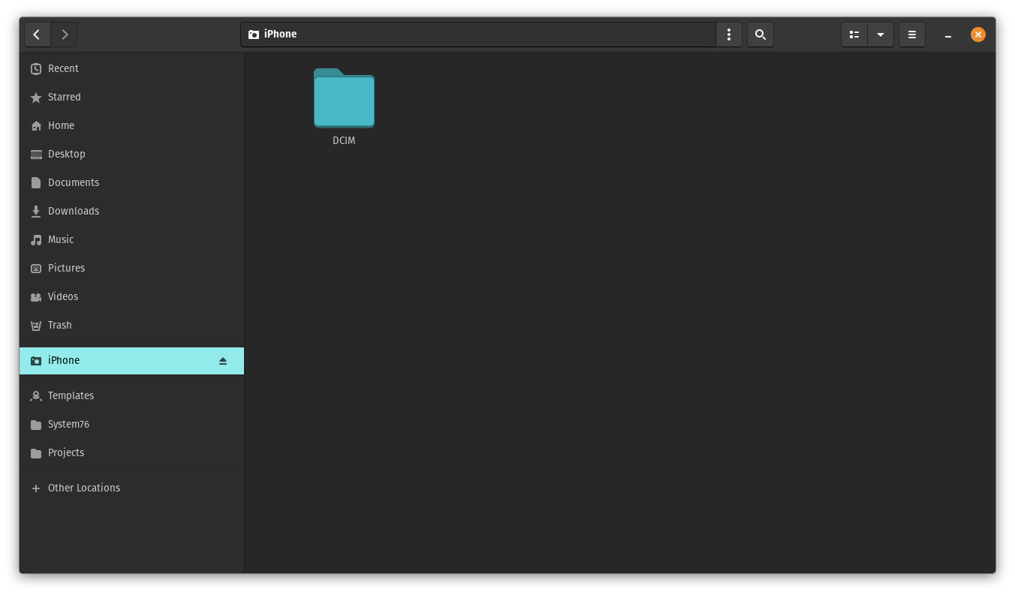Open the Home folder
The height and width of the screenshot is (595, 1015).
coord(61,125)
